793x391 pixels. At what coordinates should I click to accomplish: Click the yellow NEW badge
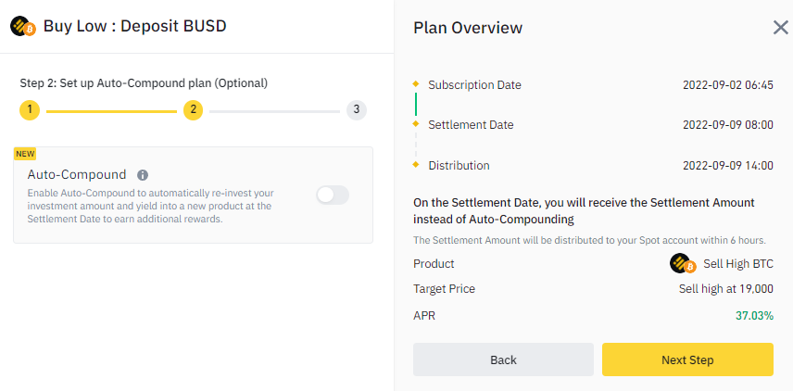pyautogui.click(x=25, y=154)
